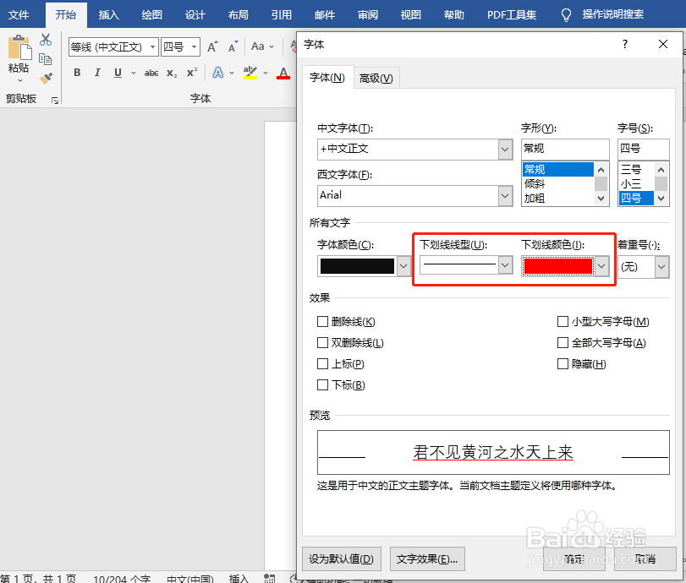
Task: Cancel the Font dialog with 取消
Action: click(645, 559)
